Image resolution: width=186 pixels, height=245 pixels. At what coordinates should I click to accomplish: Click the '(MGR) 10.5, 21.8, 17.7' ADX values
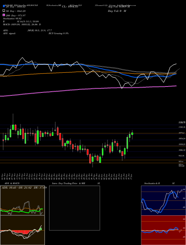39,30
